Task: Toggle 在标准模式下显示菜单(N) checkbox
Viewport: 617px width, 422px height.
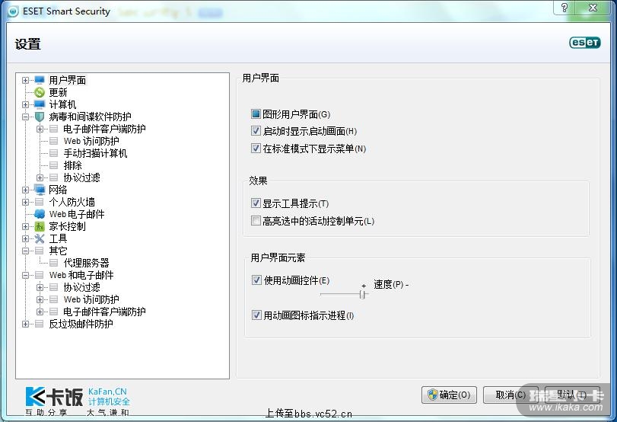Action: coord(256,149)
